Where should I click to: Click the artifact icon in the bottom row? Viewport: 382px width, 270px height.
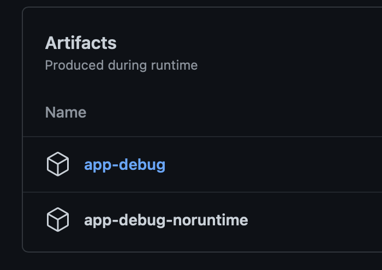pos(58,220)
